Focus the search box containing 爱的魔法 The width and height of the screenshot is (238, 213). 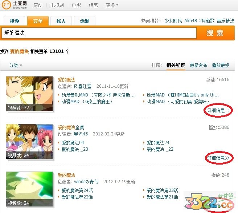99,33
